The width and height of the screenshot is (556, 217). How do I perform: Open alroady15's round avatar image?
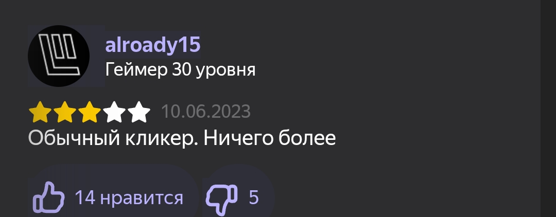point(59,56)
